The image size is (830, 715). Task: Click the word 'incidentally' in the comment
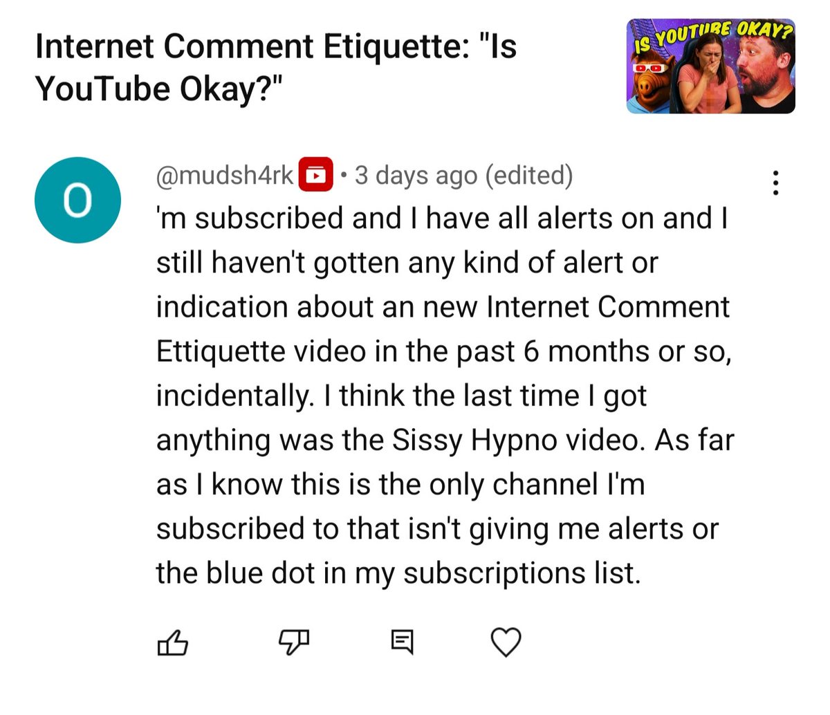[231, 396]
